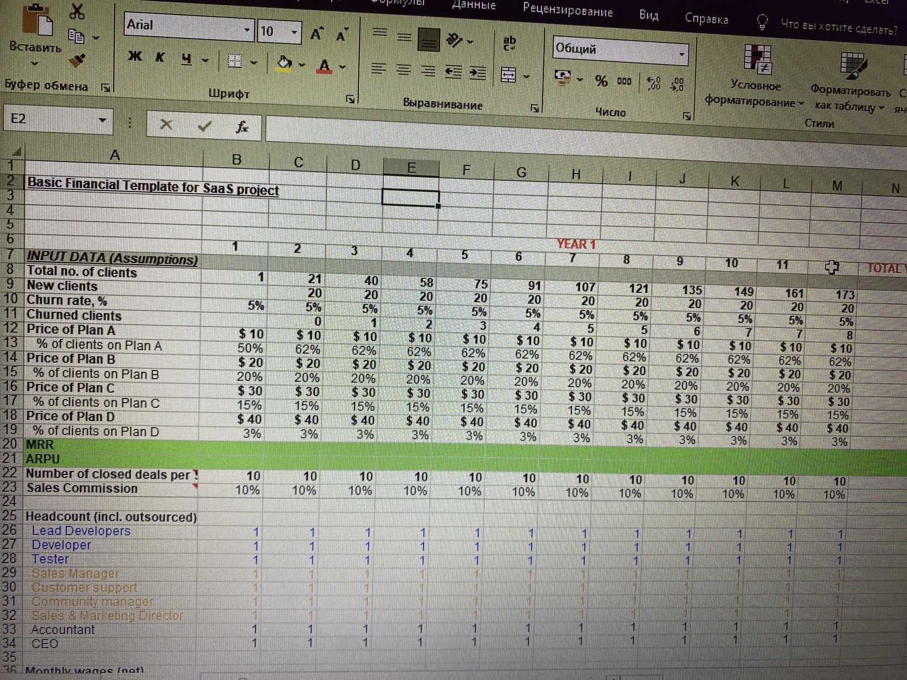Screen dimensions: 907x680
Task: Select all cells via the corner triangle
Action: 17,152
